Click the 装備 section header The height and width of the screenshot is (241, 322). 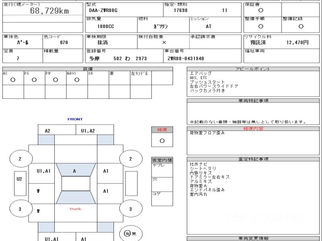(88, 69)
